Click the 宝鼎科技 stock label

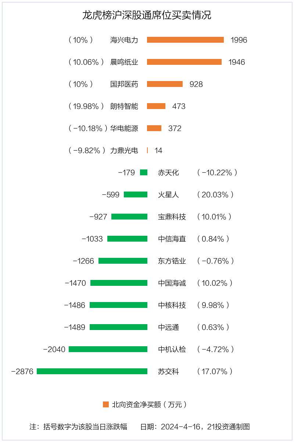pos(172,217)
